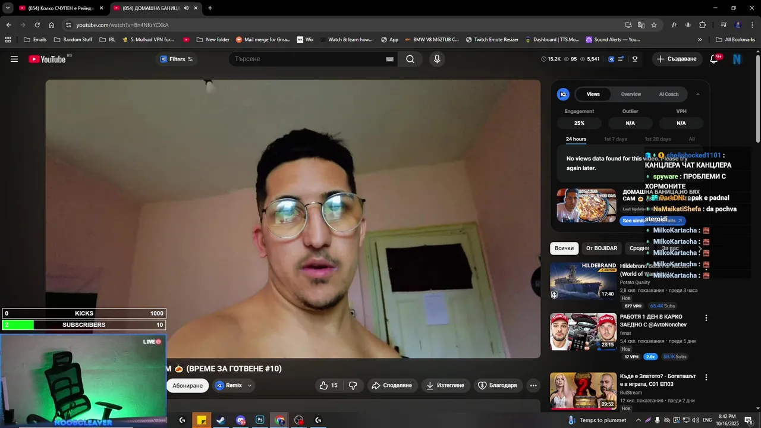The width and height of the screenshot is (761, 428).
Task: Open the tab search dropdown arrow
Action: point(8,8)
